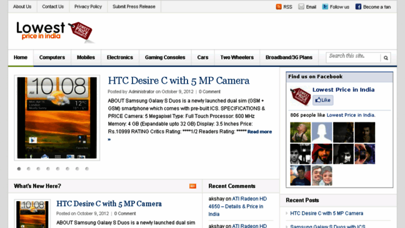
Task: Select the first slider dot
Action: tap(19, 169)
